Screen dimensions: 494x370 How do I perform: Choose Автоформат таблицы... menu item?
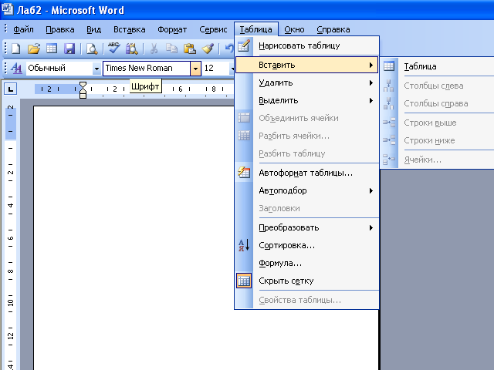[x=306, y=173]
